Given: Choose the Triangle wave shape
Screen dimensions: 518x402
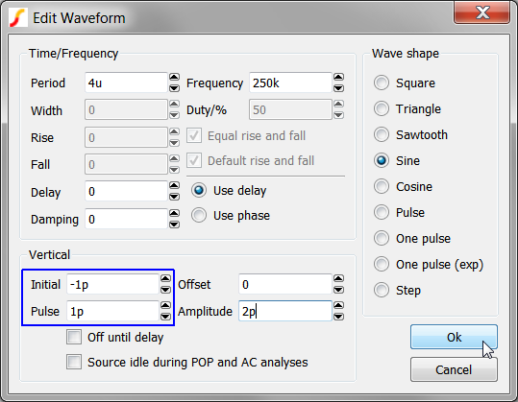Looking at the screenshot, I should pyautogui.click(x=407, y=108).
